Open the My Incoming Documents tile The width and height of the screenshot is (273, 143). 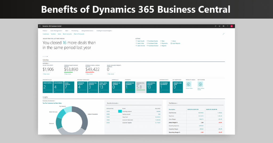(164, 87)
